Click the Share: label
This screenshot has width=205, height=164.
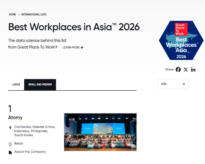point(170,69)
